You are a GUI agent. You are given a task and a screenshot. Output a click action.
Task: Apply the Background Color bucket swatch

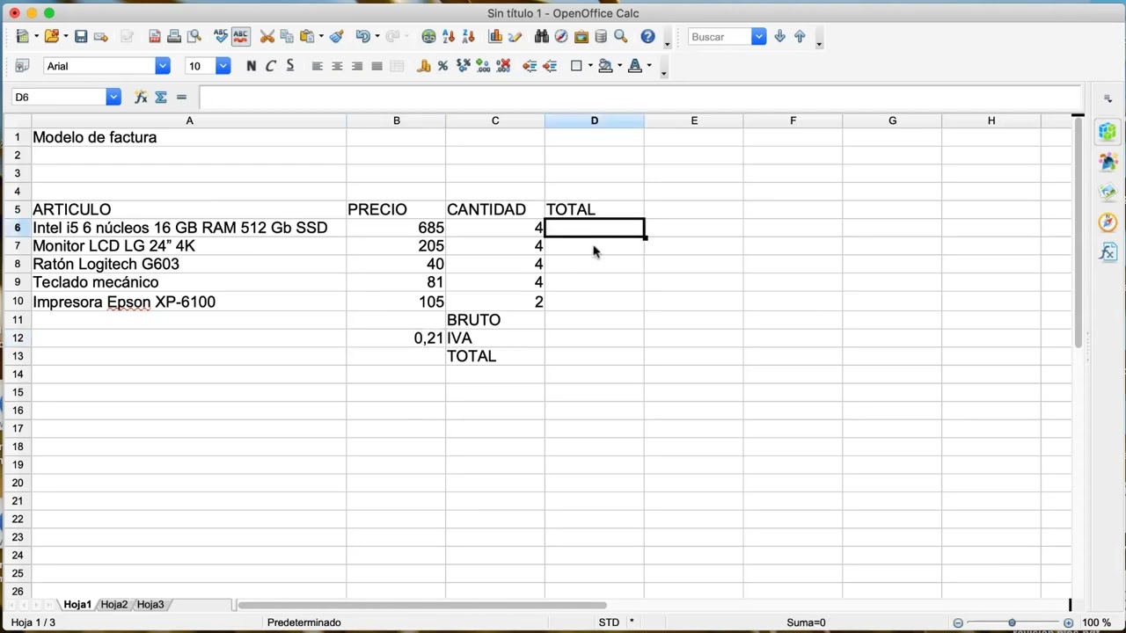605,66
